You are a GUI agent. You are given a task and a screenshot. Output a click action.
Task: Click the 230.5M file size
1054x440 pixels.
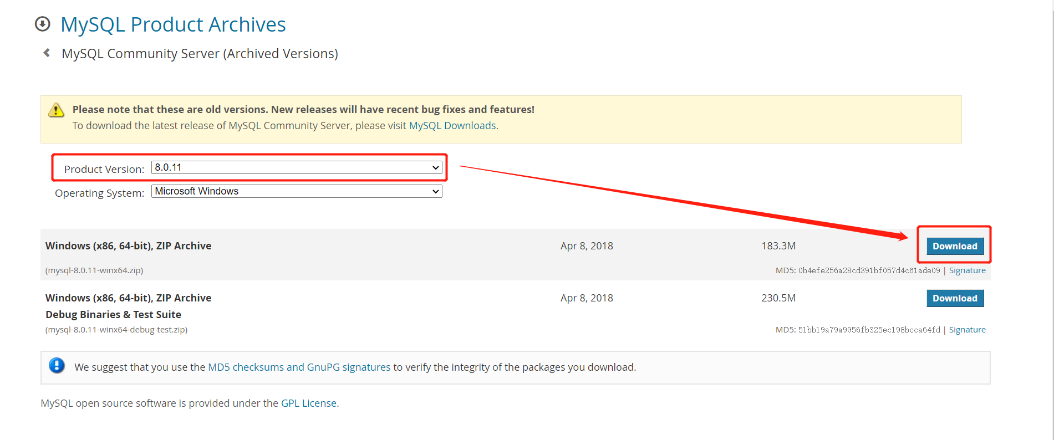(x=778, y=298)
